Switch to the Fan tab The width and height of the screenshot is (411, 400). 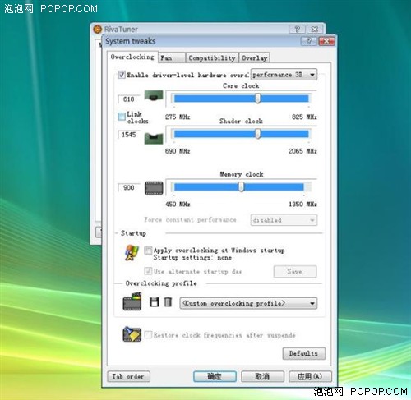pyautogui.click(x=172, y=57)
